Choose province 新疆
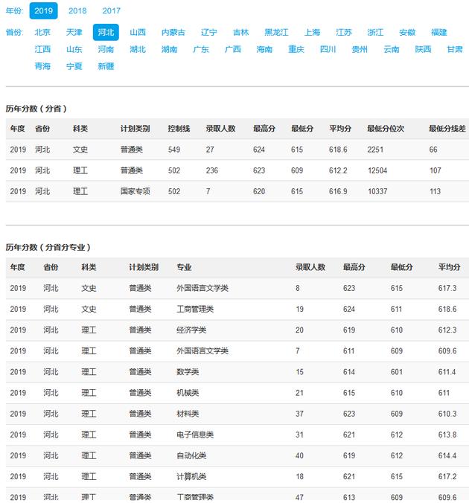 tap(106, 66)
